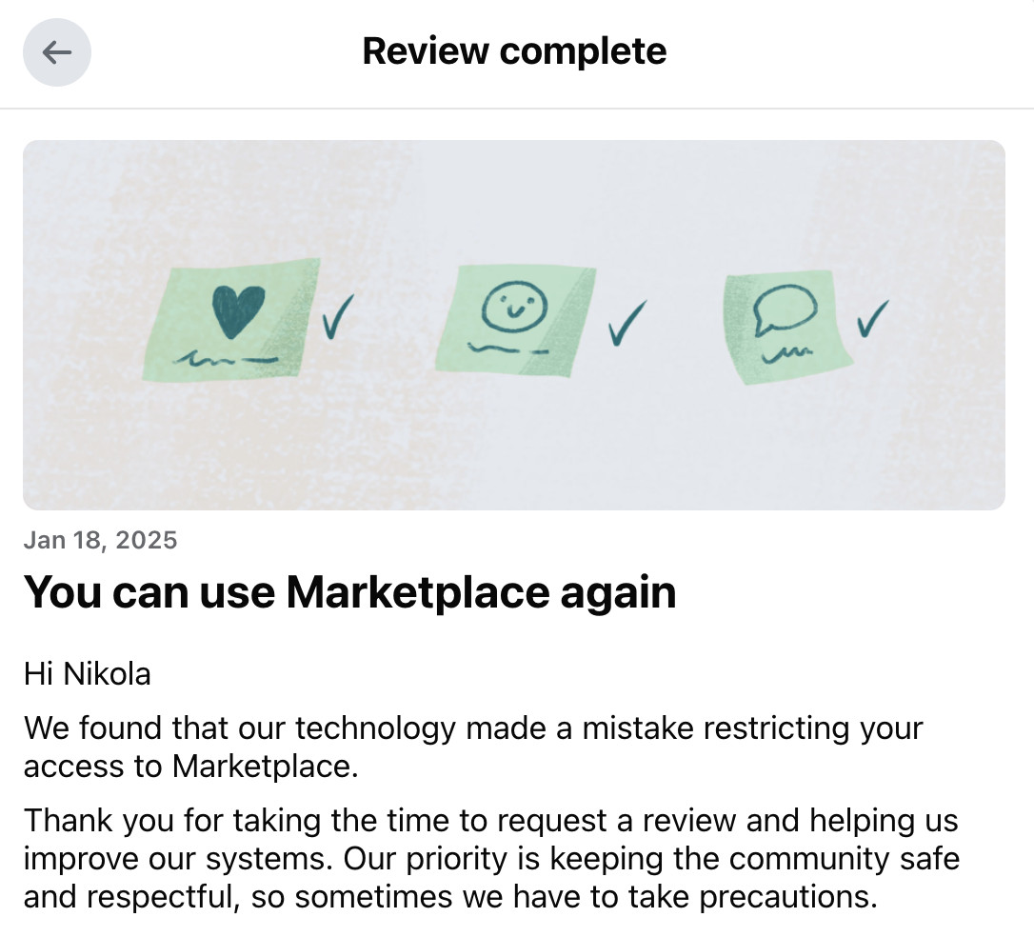Click the checkmark beside the smiley note
The width and height of the screenshot is (1034, 937).
pyautogui.click(x=627, y=323)
